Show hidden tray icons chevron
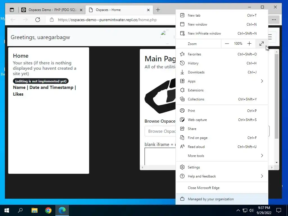 [x=238, y=210]
